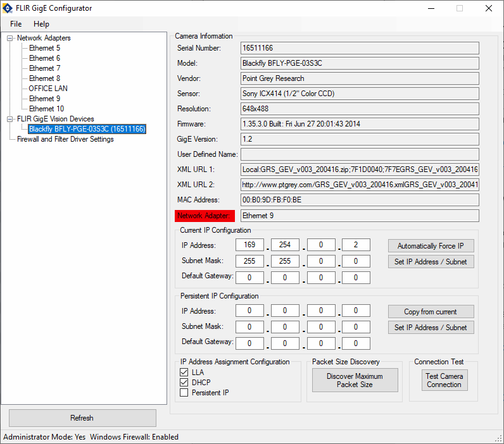The width and height of the screenshot is (504, 444).
Task: Click the Firmware field
Action: coord(360,124)
